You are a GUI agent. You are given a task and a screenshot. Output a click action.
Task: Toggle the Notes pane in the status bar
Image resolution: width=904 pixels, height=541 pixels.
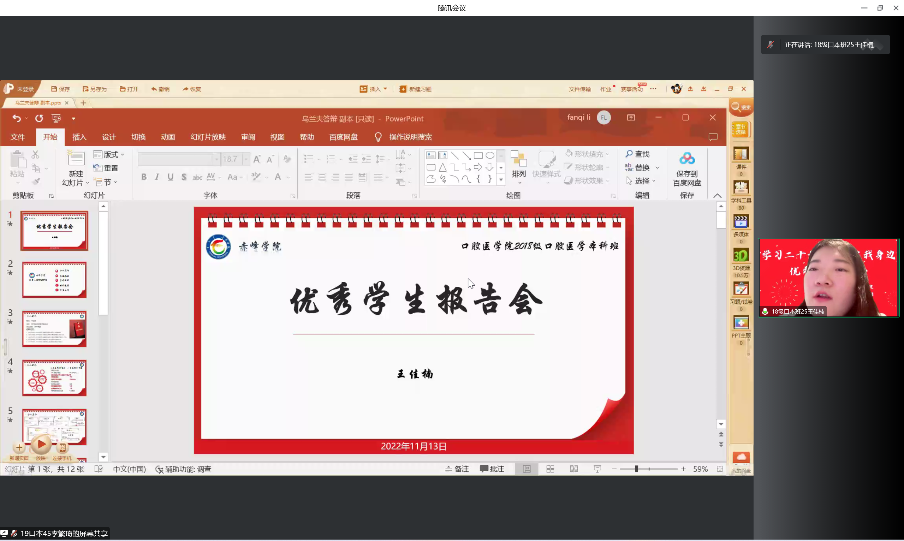pos(457,469)
